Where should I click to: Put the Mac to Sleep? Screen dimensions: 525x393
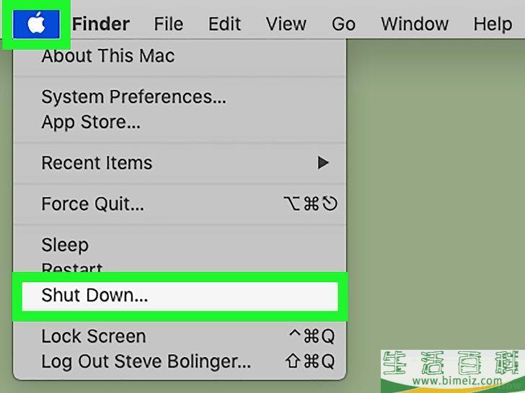180,245
